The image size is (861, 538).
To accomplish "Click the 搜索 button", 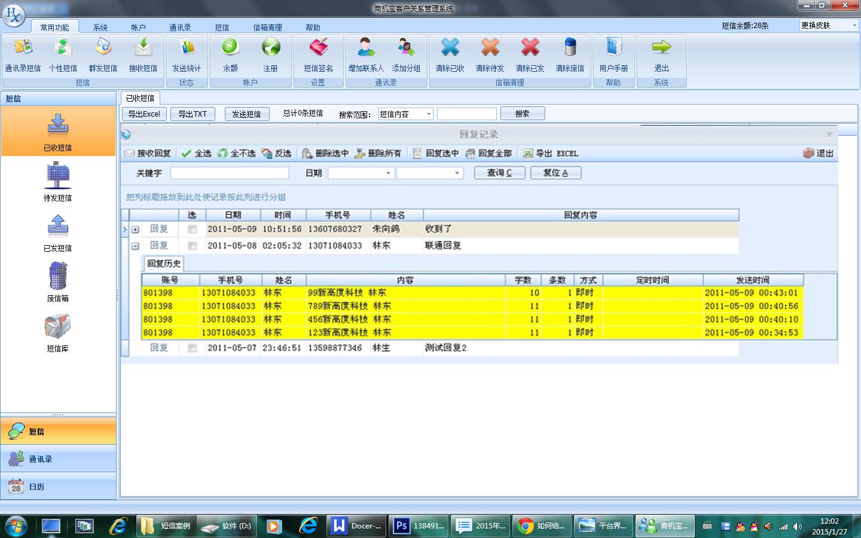I will tap(523, 114).
